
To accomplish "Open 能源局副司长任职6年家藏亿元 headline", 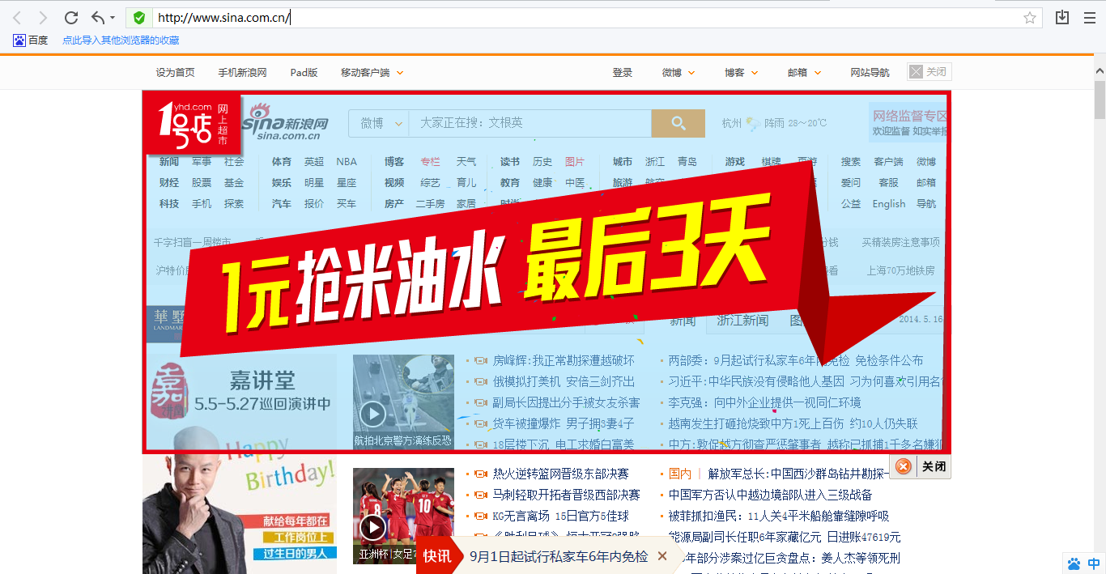I will click(x=785, y=537).
